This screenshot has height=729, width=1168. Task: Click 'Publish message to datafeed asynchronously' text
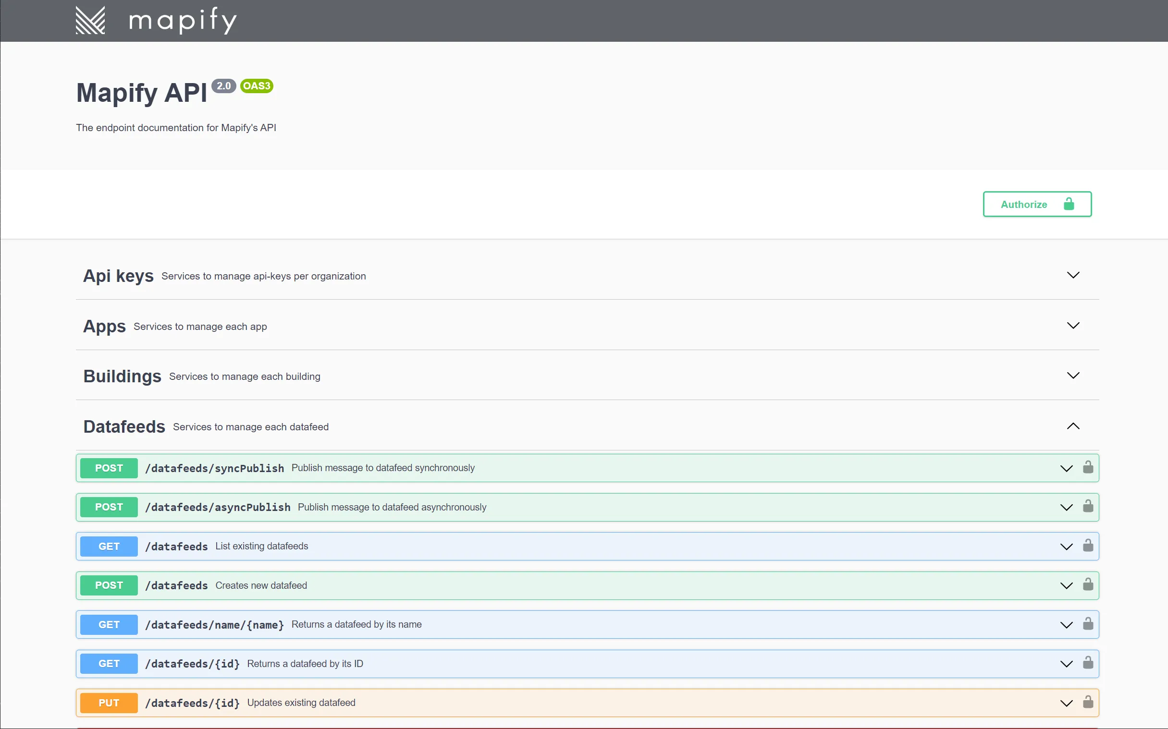coord(392,507)
